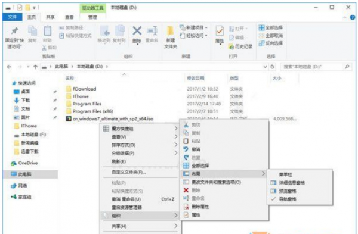Click the blue help question mark icon

tap(353, 17)
